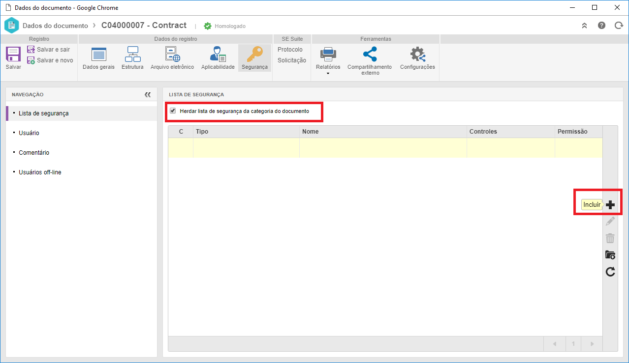Click the Protocolo link

click(290, 50)
